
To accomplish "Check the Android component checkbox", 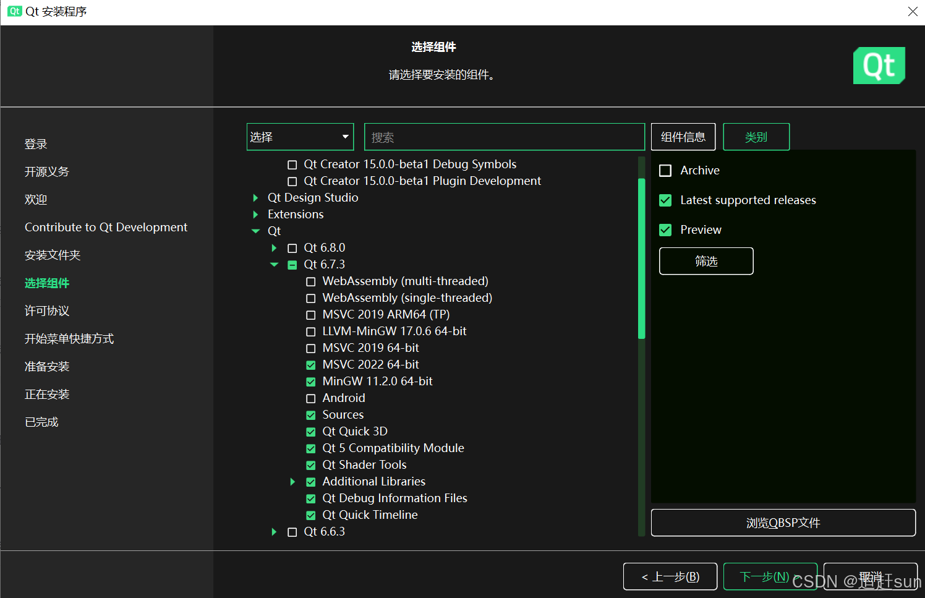I will (x=311, y=398).
